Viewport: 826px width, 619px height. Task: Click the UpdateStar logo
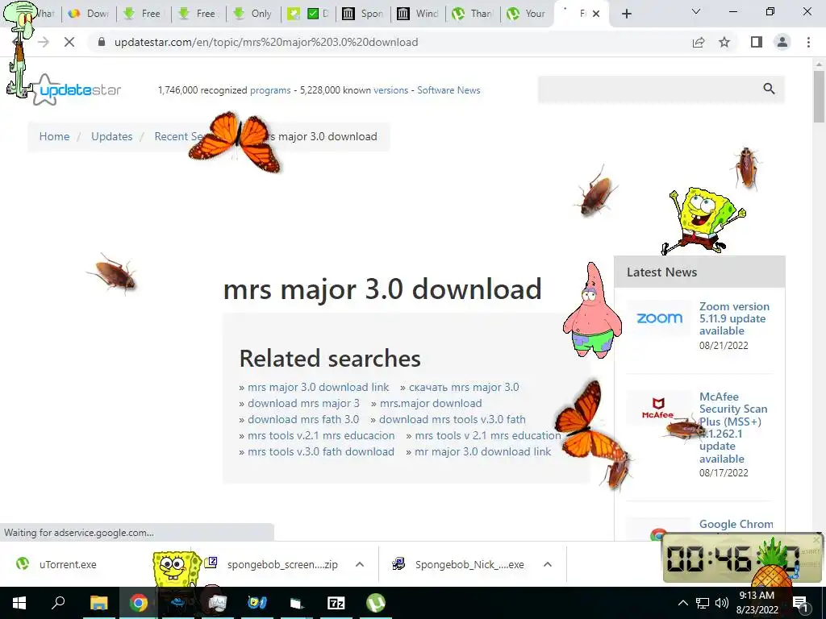tap(78, 90)
